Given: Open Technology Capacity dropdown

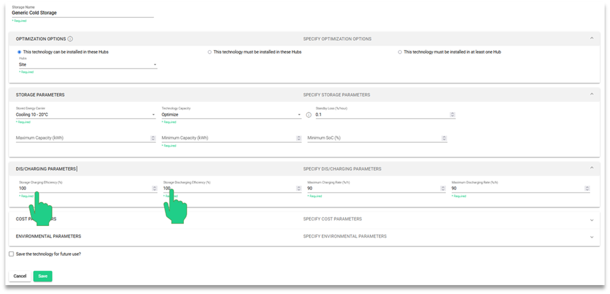Looking at the screenshot, I should point(231,114).
